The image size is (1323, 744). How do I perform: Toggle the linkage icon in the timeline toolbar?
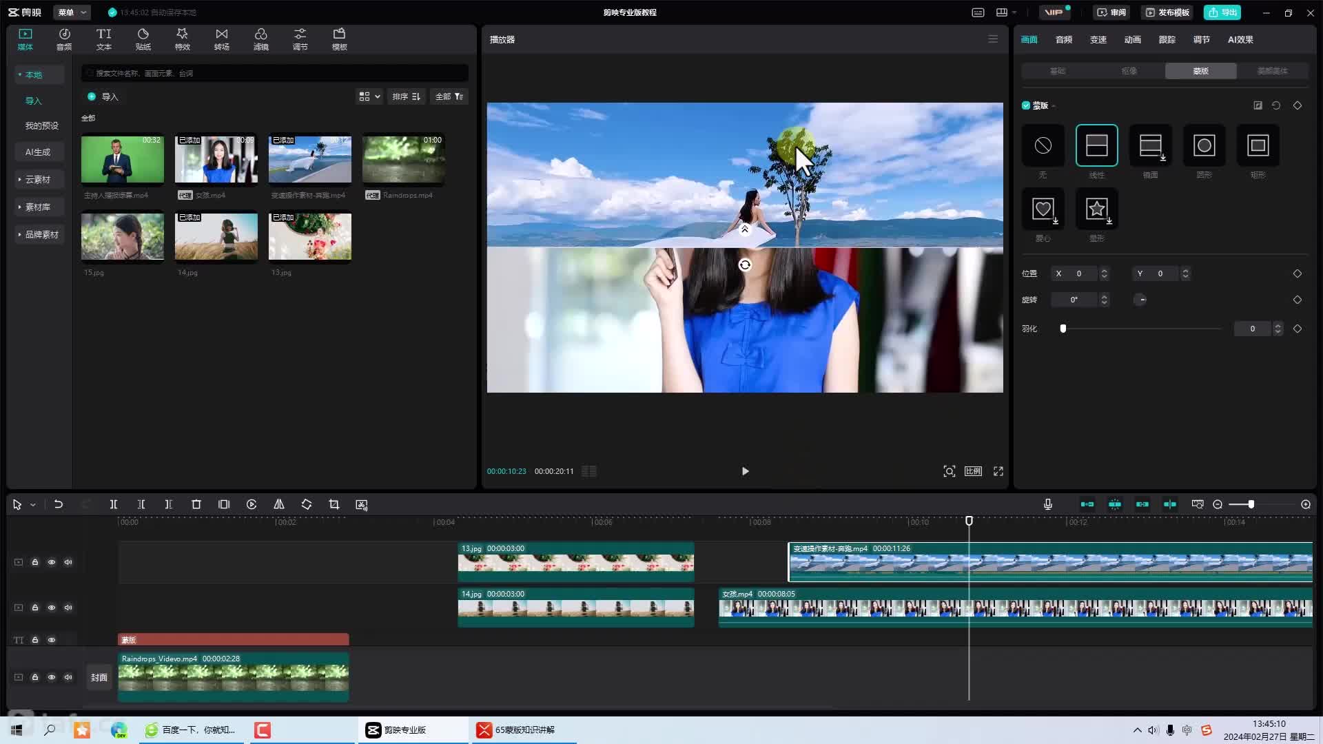pos(1142,504)
